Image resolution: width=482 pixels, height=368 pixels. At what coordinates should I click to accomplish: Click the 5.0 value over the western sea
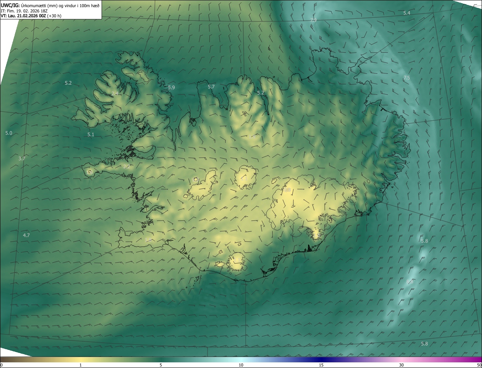pyautogui.click(x=9, y=133)
